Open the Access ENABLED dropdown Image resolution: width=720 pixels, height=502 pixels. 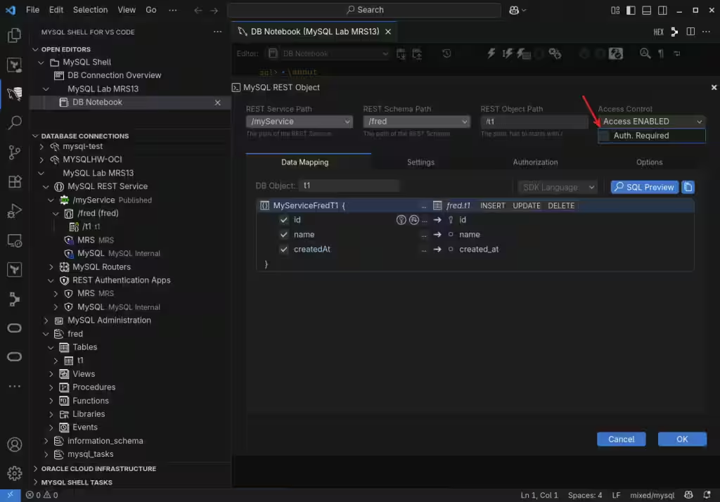pos(652,122)
